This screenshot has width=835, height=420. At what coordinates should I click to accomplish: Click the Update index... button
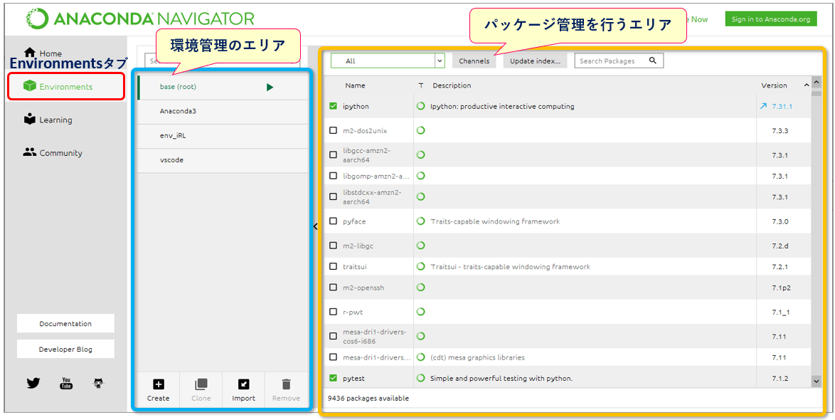(x=535, y=61)
